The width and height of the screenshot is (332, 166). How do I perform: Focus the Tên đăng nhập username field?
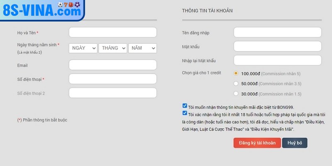click(277, 32)
